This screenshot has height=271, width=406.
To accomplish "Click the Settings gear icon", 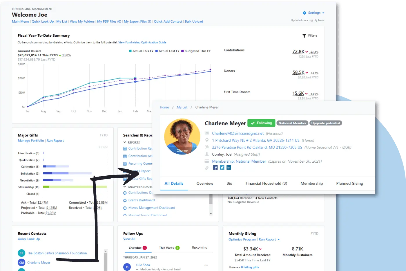I will click(x=304, y=13).
